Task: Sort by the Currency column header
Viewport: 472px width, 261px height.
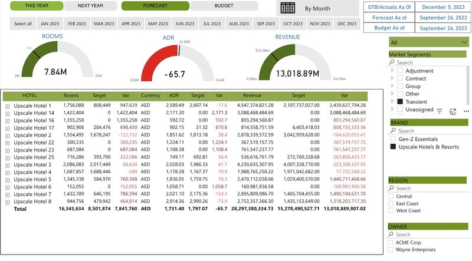Action: point(150,95)
